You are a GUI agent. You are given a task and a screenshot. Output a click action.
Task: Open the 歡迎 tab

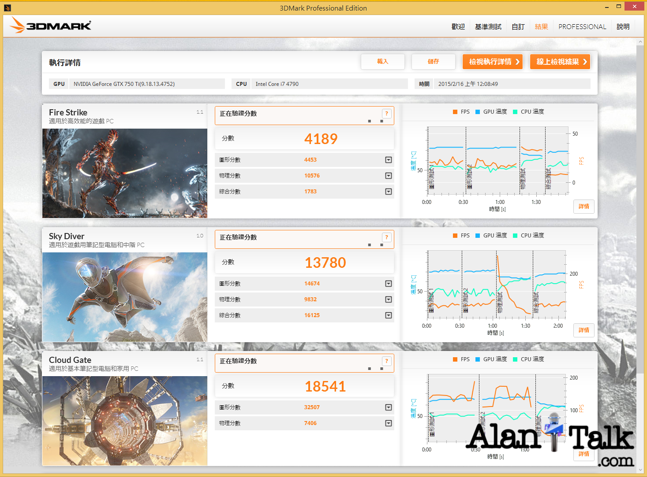click(x=458, y=26)
